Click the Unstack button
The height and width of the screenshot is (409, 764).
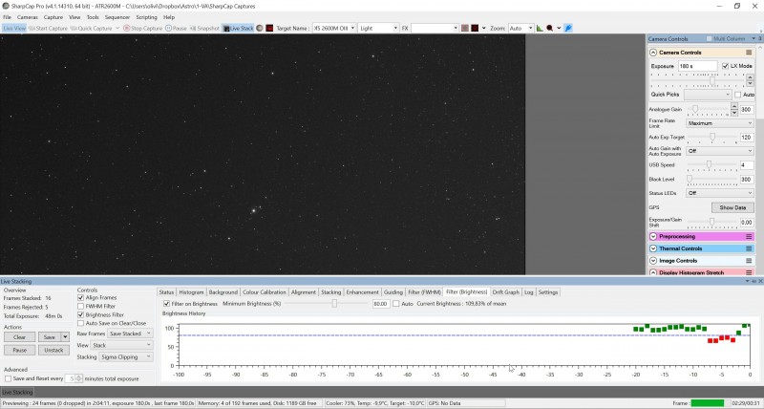[x=53, y=350]
